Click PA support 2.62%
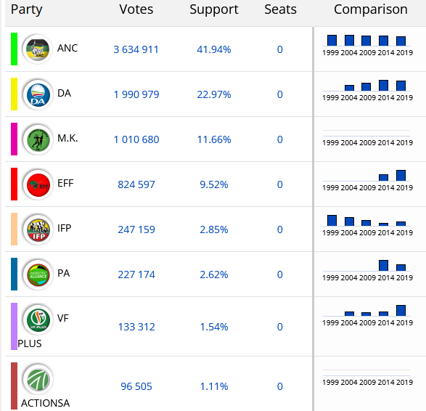 [214, 274]
